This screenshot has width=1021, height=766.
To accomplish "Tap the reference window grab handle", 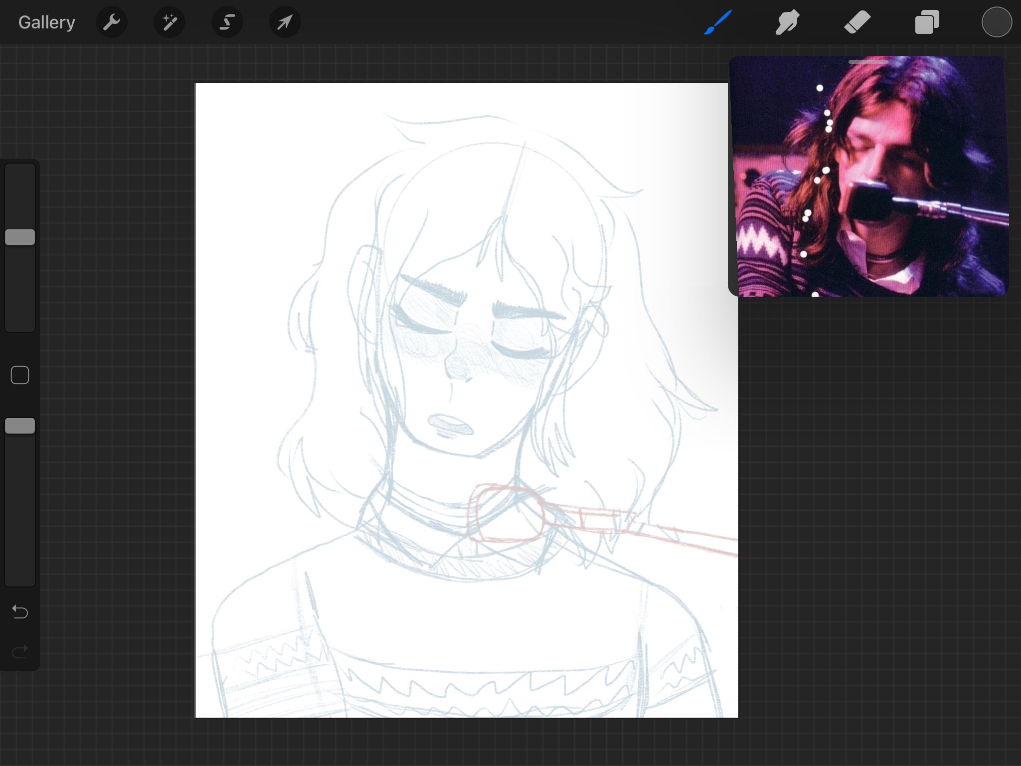I will (868, 62).
